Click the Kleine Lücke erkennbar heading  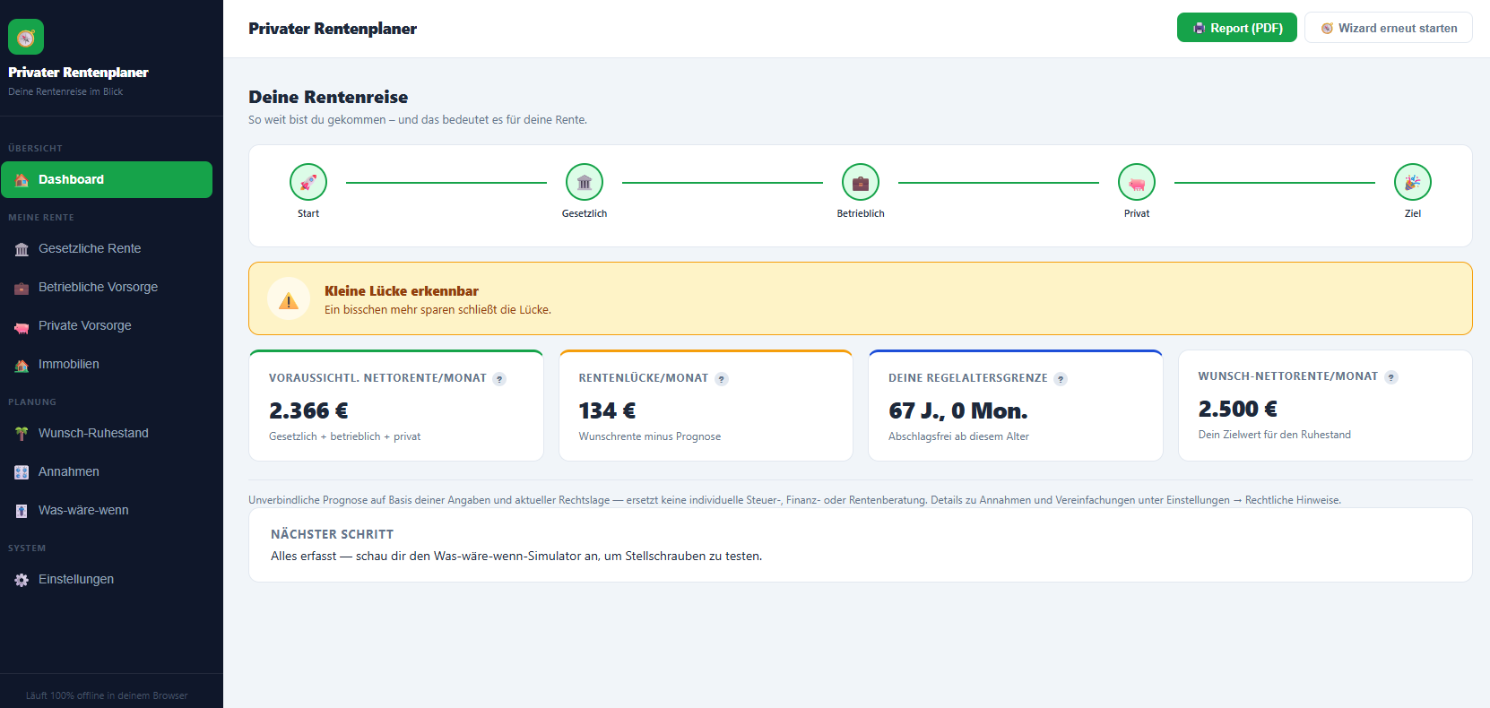402,291
